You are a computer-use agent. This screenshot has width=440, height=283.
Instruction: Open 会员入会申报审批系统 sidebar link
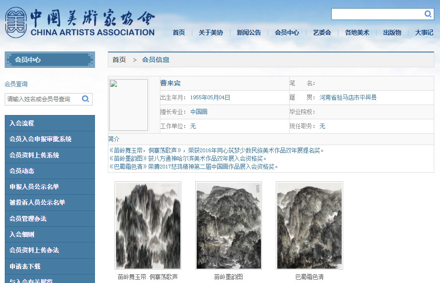pyautogui.click(x=50, y=139)
